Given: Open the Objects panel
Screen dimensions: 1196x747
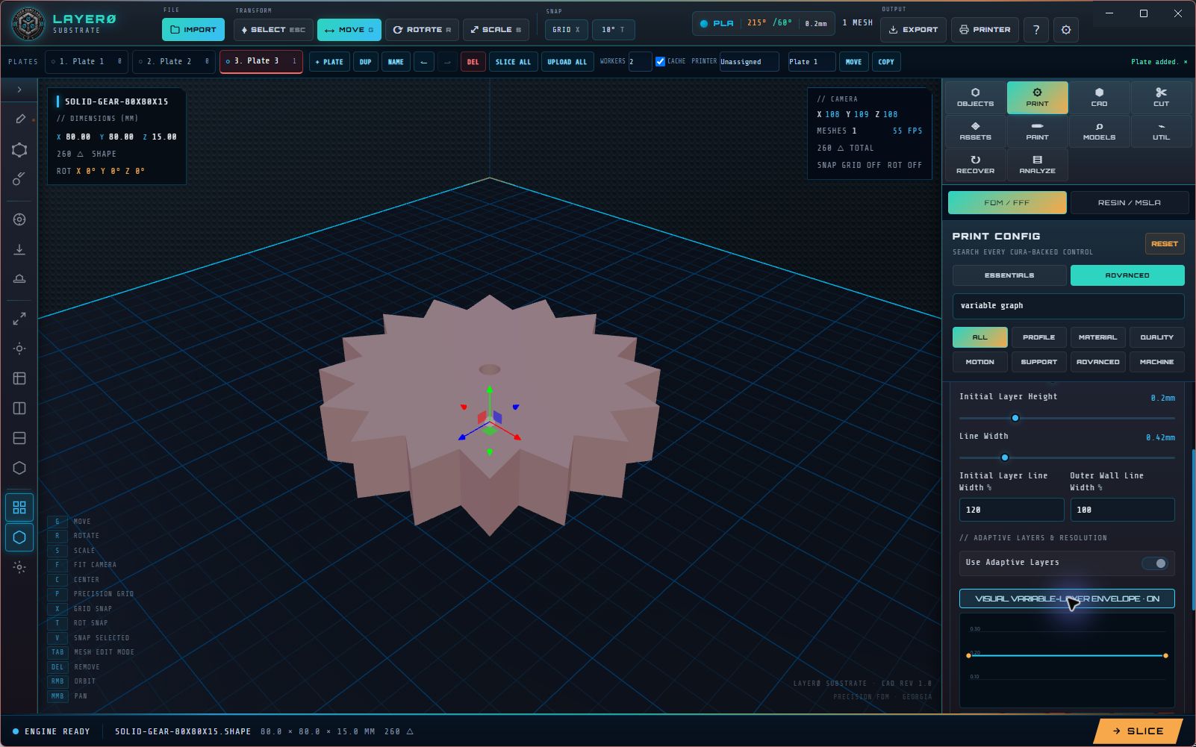Looking at the screenshot, I should [x=975, y=98].
